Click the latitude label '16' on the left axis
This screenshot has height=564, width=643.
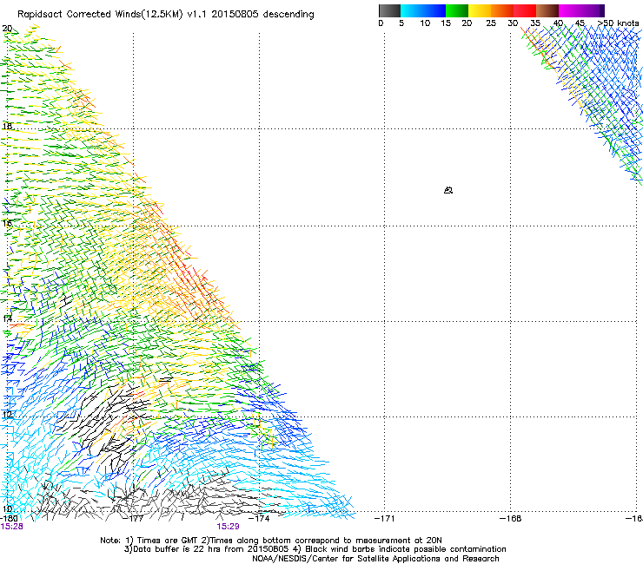coord(7,223)
